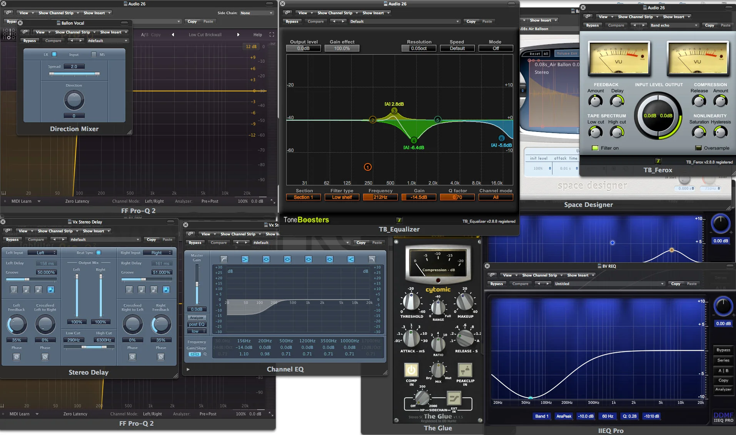Open #default preset dropdown in Direction Mixer
This screenshot has height=435, width=736.
click(x=107, y=41)
